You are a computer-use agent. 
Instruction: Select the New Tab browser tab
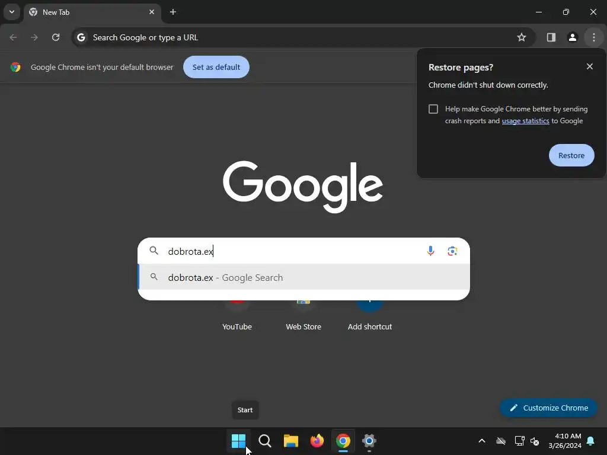pyautogui.click(x=92, y=12)
